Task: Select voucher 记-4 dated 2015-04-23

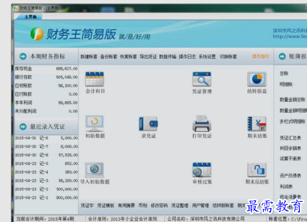Action: (46, 172)
